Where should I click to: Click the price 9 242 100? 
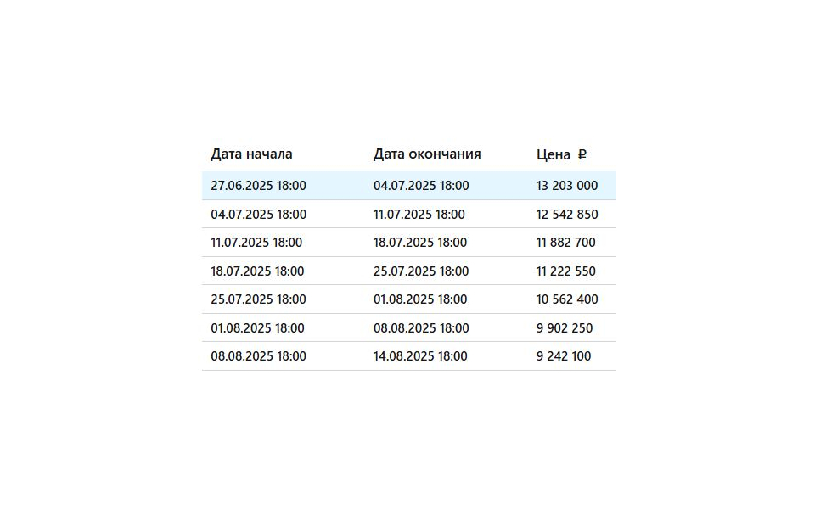tap(564, 355)
